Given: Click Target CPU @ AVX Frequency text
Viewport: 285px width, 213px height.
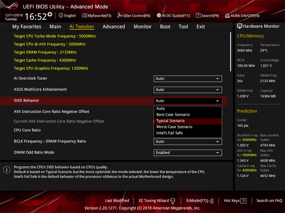Looking at the screenshot, I should coord(49,44).
